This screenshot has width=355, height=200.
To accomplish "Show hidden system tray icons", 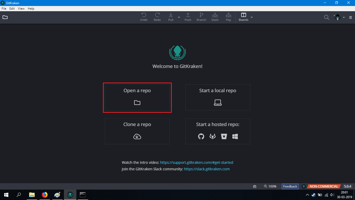I will click(307, 195).
